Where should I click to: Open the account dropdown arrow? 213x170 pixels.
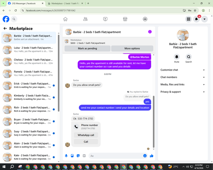(204, 19)
